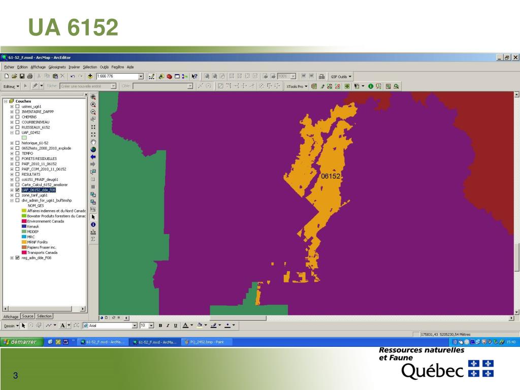Image resolution: width=520 pixels, height=390 pixels.
Task: Click the démarrer Start button
Action: tap(22, 342)
